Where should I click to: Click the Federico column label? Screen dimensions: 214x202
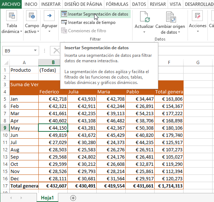53,92
